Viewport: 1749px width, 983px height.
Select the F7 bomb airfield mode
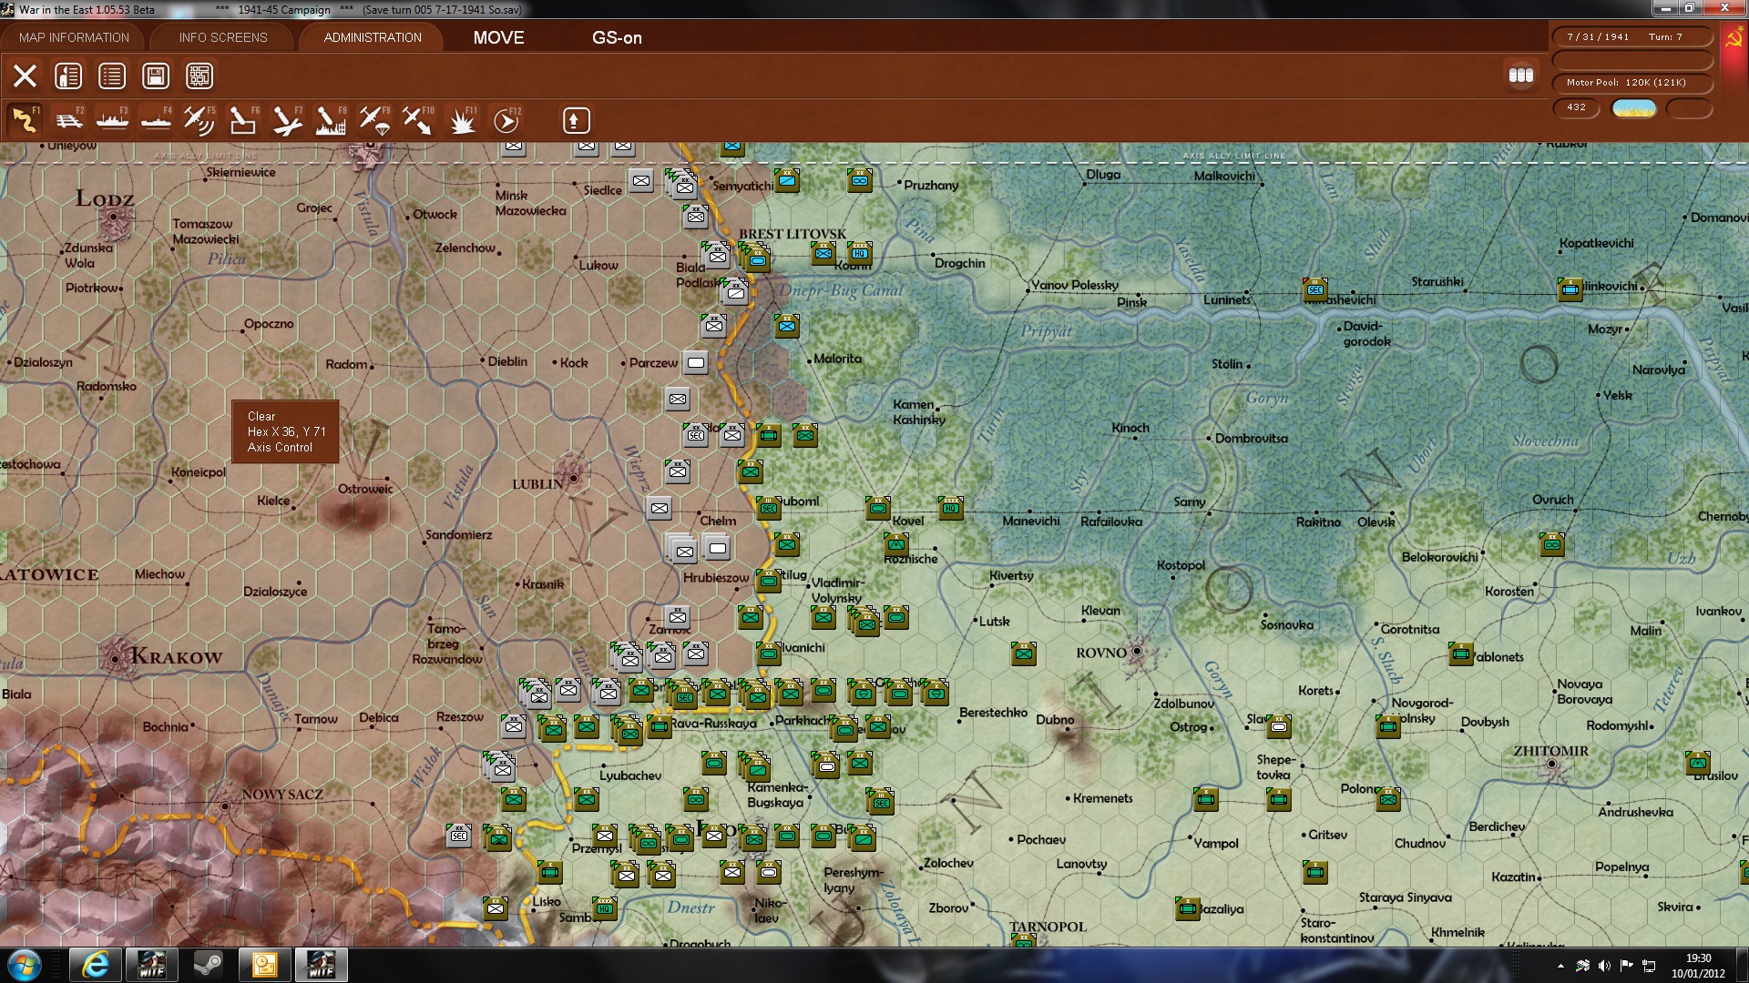tap(287, 120)
